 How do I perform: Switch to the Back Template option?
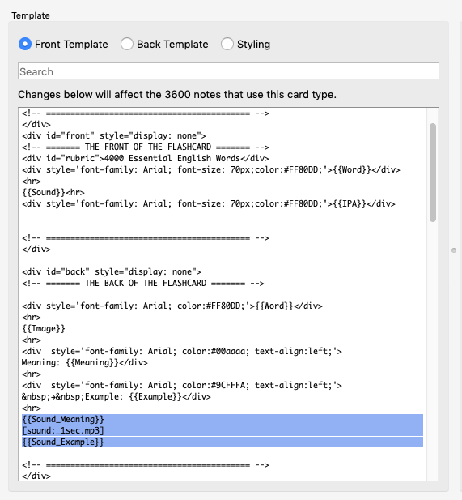tap(127, 44)
